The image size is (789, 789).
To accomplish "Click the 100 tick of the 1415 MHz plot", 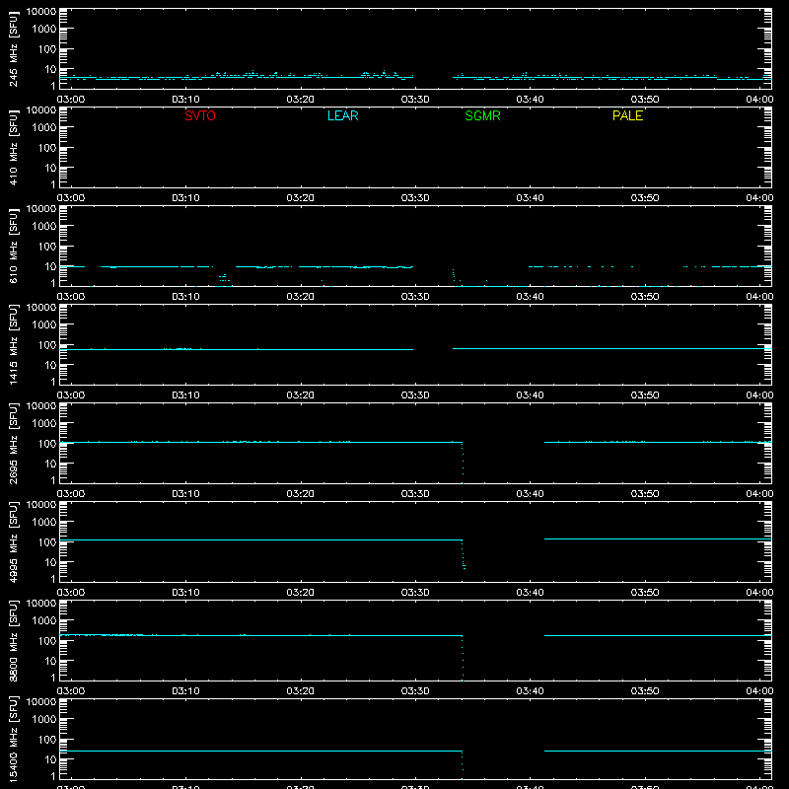I will pyautogui.click(x=47, y=345).
